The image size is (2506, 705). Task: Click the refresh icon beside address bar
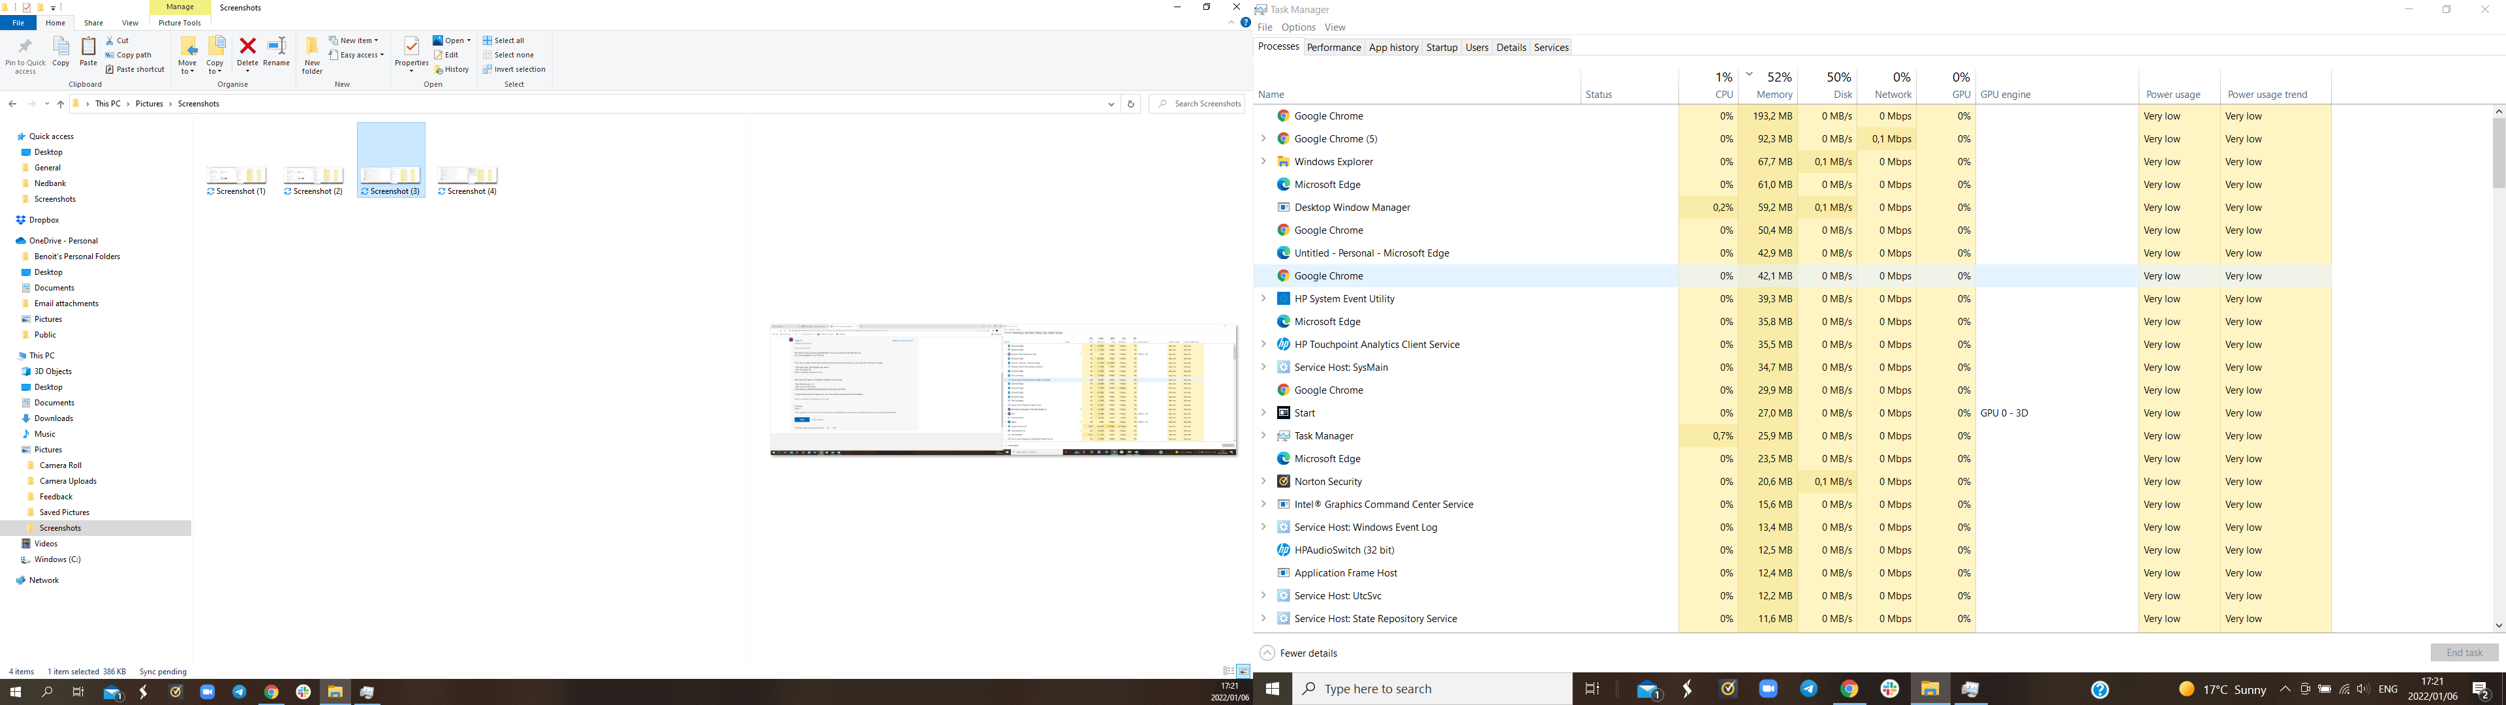click(x=1130, y=104)
